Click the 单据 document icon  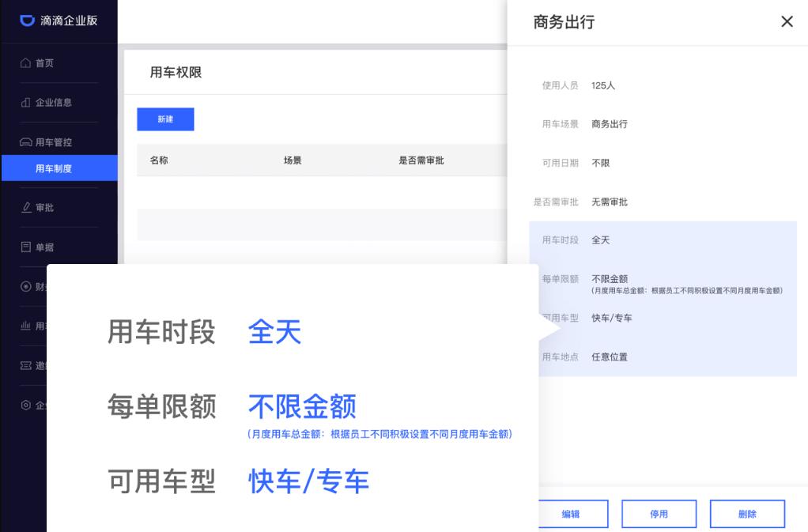coord(27,247)
